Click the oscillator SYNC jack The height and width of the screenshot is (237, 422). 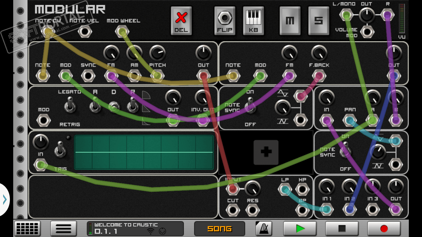click(88, 76)
